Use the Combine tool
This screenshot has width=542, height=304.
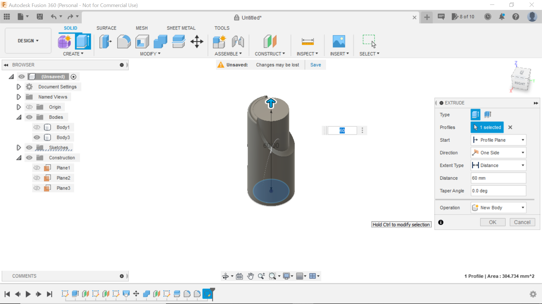tap(160, 41)
